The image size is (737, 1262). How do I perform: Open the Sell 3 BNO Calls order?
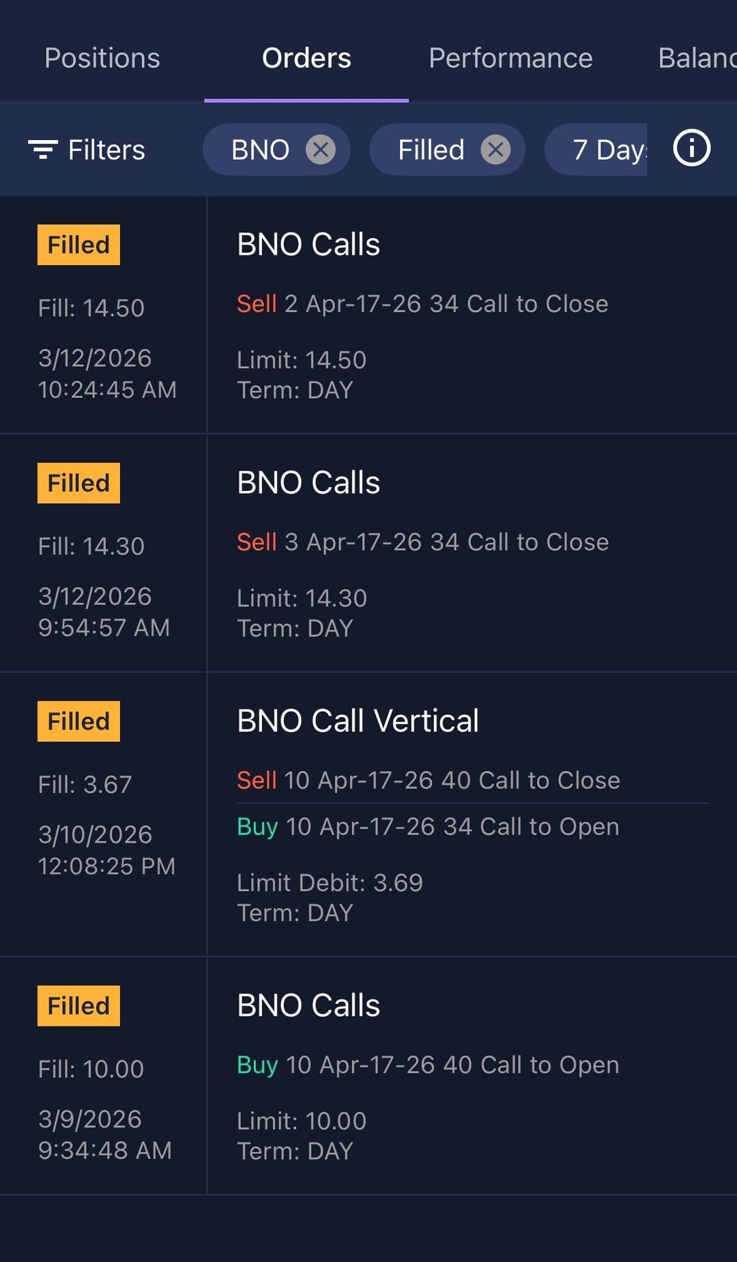tap(471, 552)
